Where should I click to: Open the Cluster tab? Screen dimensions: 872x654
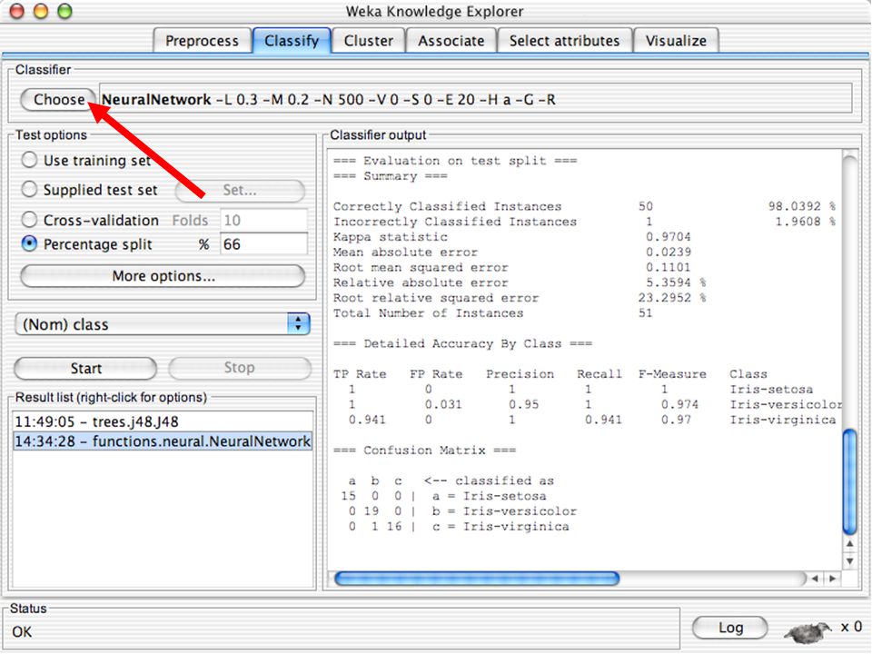coord(368,41)
